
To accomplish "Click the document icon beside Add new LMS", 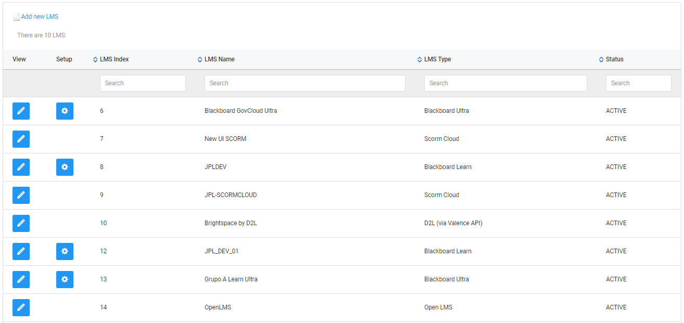I will click(x=16, y=17).
